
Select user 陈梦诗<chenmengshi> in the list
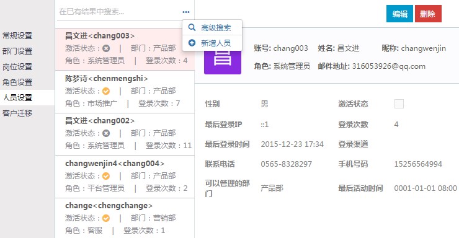coord(125,92)
